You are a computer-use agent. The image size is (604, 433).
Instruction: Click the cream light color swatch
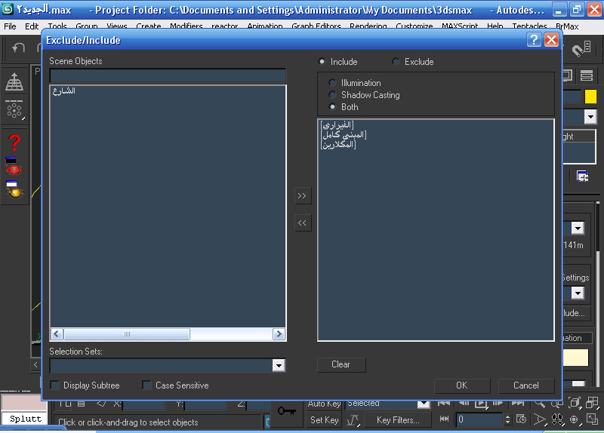coord(576,358)
